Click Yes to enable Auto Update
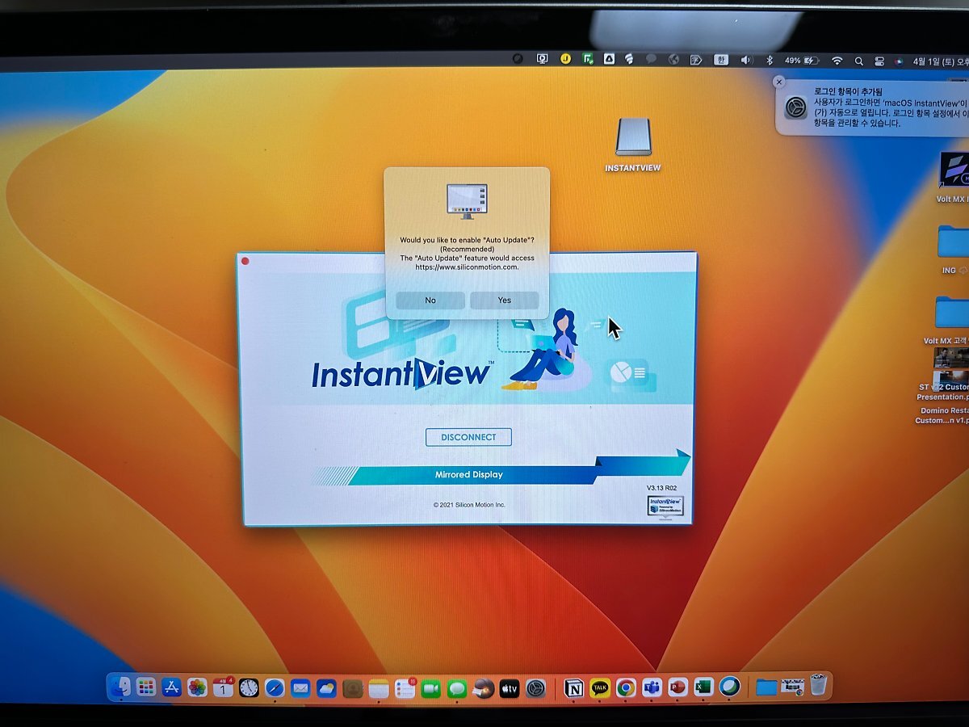 pyautogui.click(x=505, y=300)
